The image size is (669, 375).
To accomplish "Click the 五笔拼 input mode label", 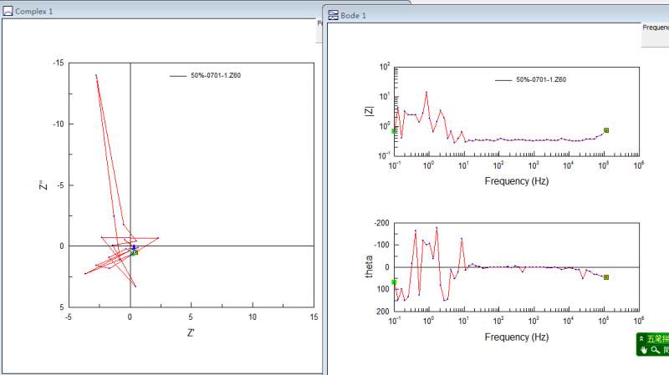I will [x=657, y=339].
